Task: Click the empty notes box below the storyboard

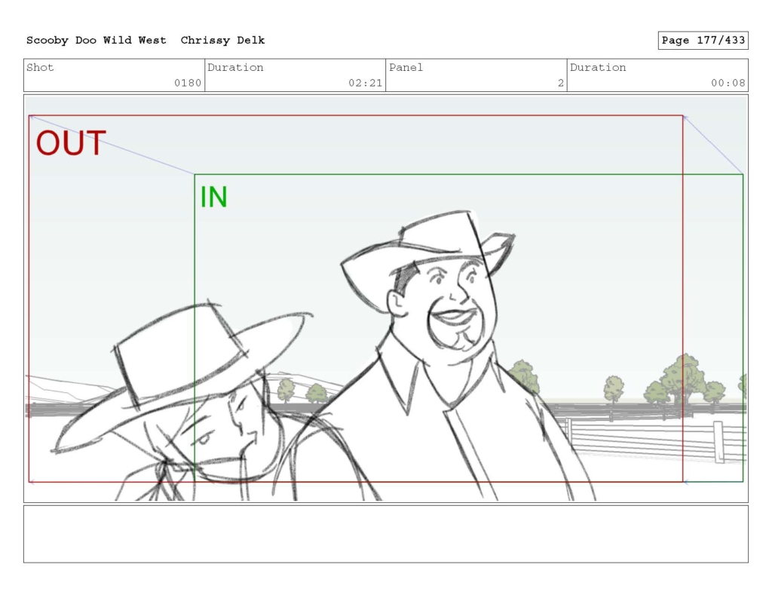Action: (386, 534)
